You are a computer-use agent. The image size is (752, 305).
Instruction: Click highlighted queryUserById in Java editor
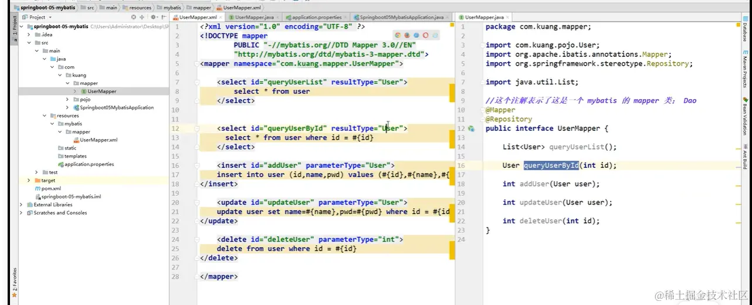pyautogui.click(x=551, y=165)
